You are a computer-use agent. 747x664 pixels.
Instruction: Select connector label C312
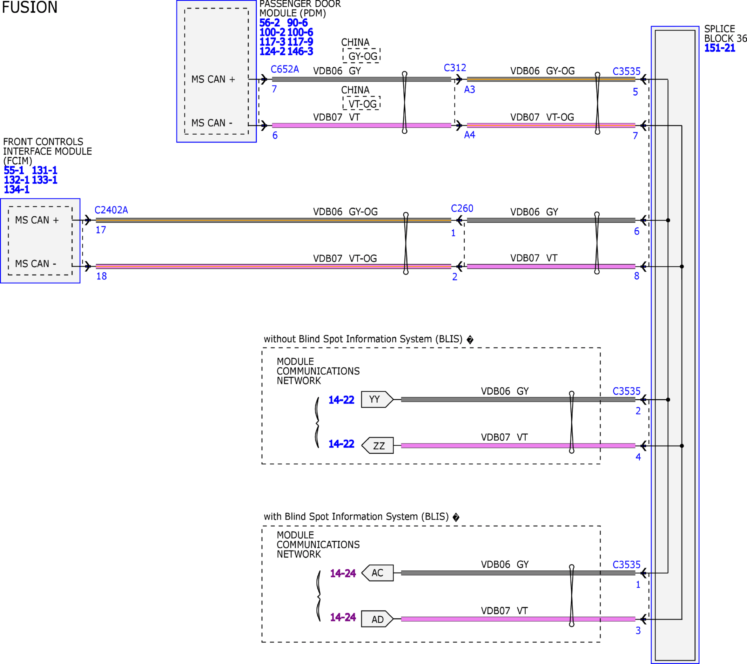pos(455,68)
